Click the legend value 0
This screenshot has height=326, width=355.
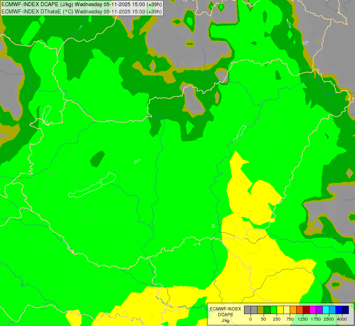251,319
